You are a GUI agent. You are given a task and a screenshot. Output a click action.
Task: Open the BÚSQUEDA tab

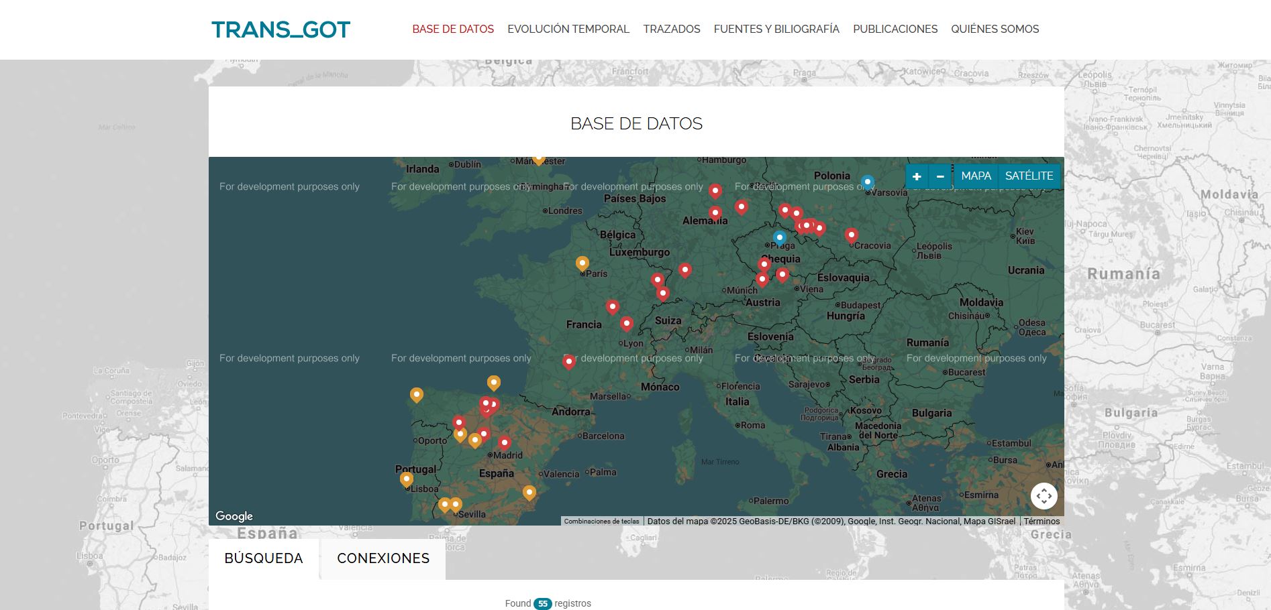coord(264,558)
